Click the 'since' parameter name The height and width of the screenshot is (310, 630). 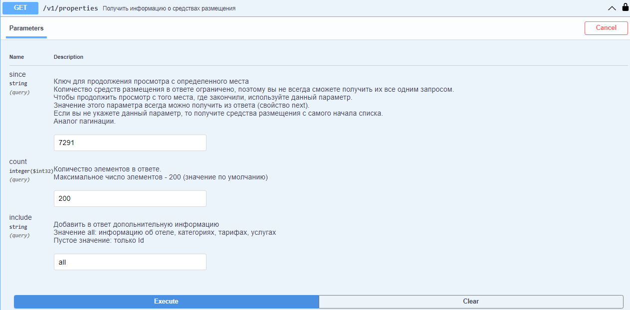tap(17, 74)
